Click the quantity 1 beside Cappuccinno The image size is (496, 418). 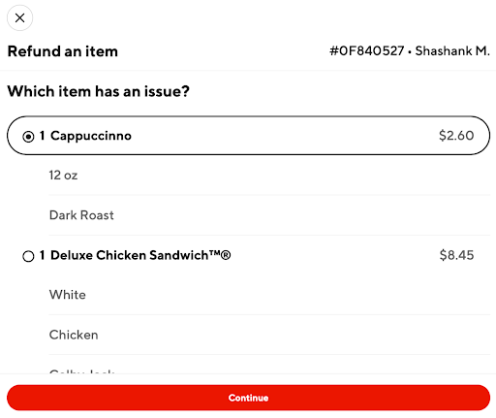tap(42, 136)
